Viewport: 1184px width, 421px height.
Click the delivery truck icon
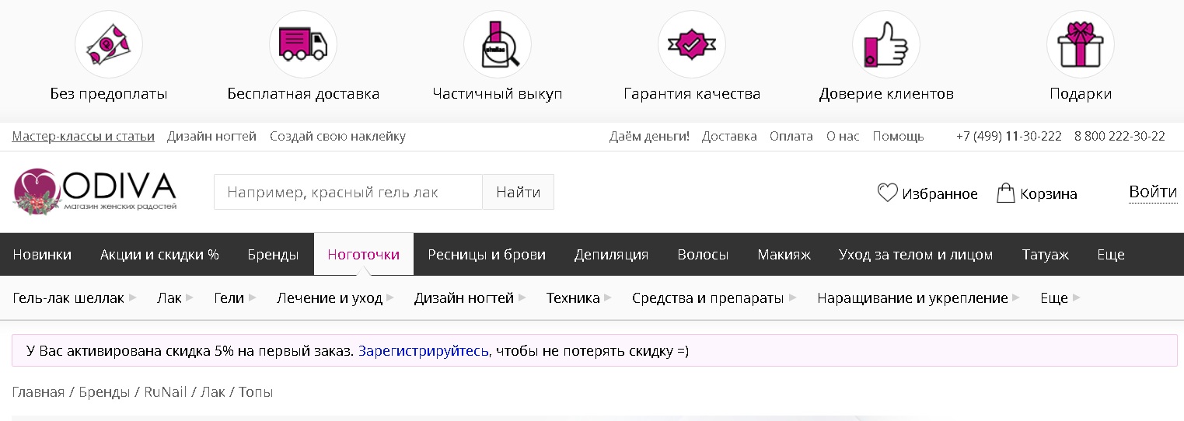pyautogui.click(x=303, y=44)
